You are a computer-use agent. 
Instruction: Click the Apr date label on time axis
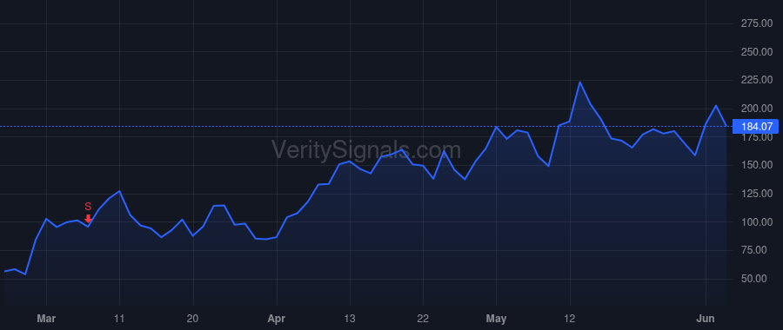coord(276,319)
